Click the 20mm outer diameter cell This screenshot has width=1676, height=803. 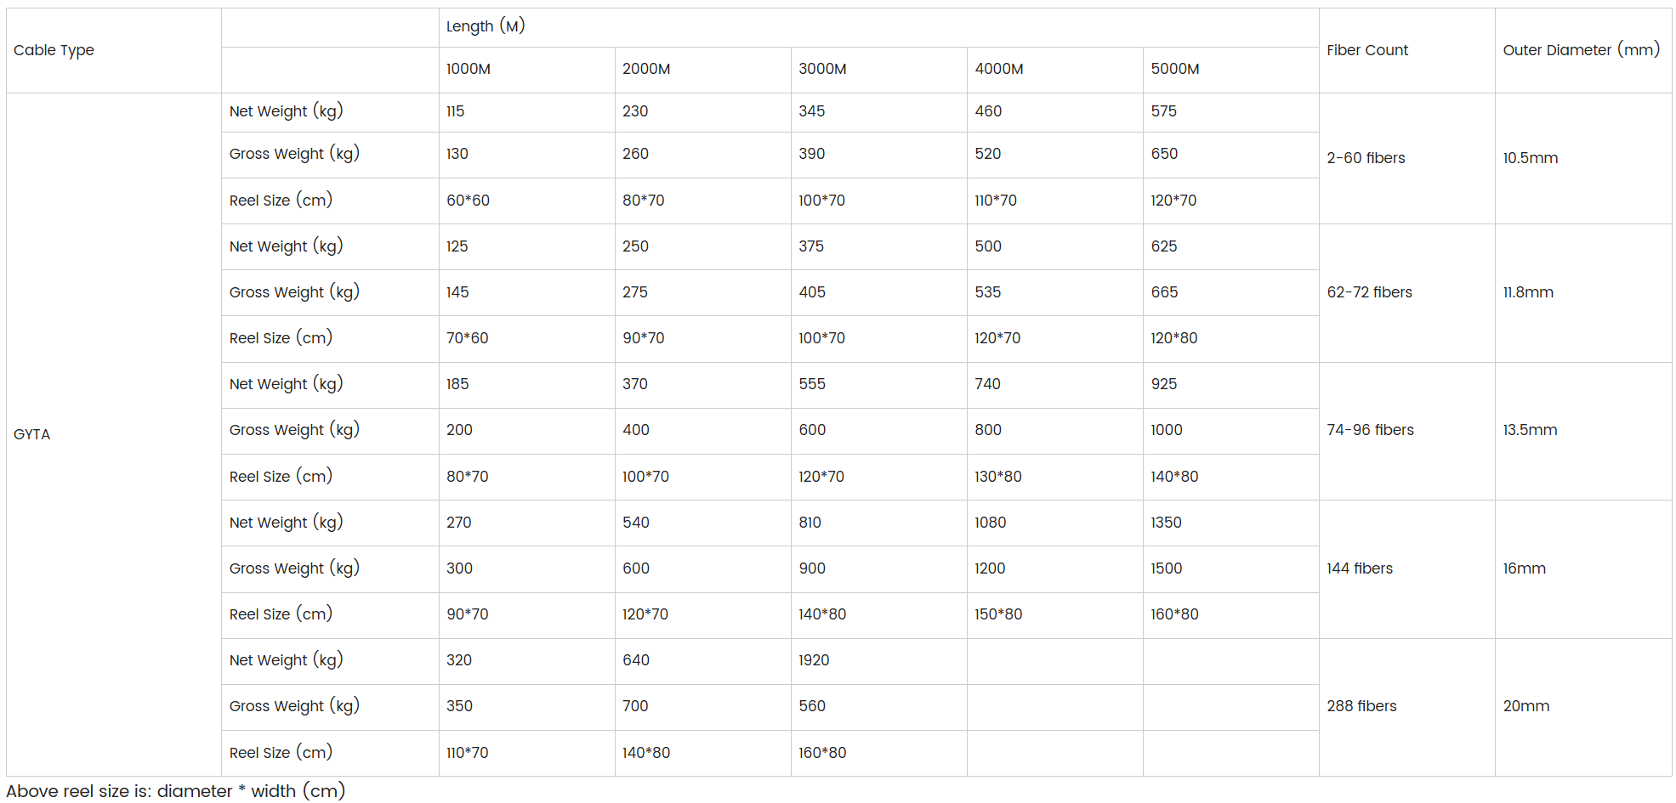coord(1583,707)
